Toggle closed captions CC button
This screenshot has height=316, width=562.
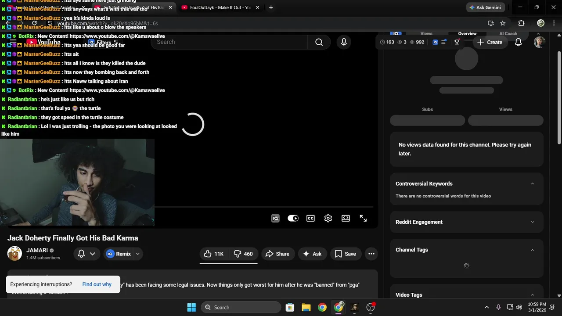click(x=310, y=218)
